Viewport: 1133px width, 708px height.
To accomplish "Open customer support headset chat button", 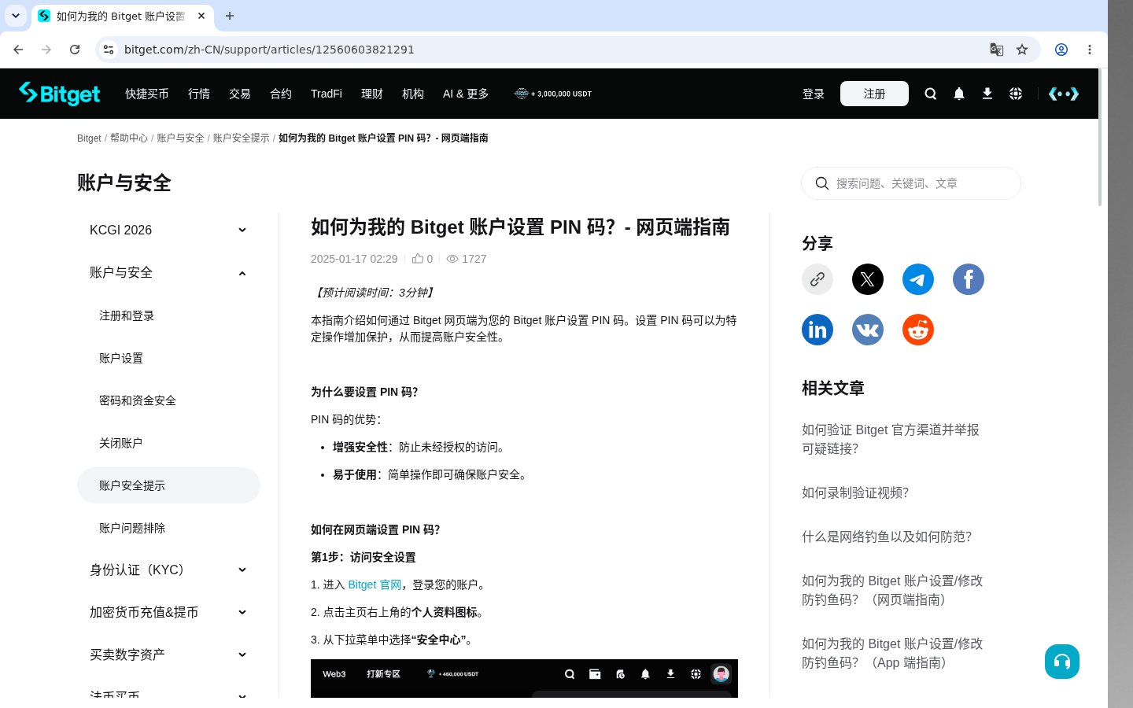I will click(1062, 662).
